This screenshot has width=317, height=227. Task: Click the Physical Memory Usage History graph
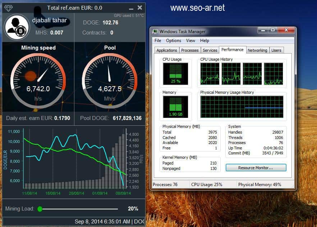(242, 107)
